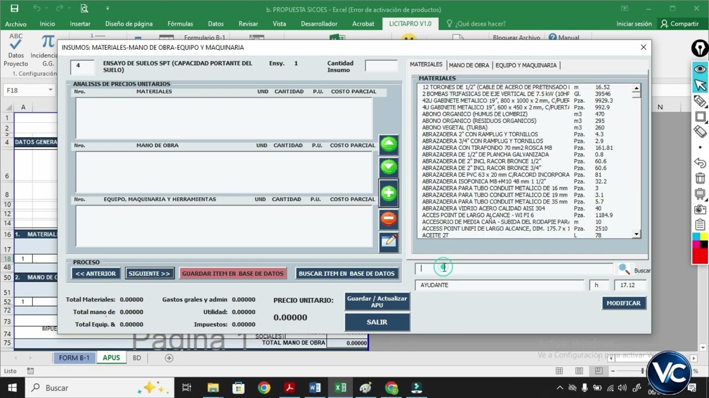Click the Cantidad Insumo input field

click(381, 66)
